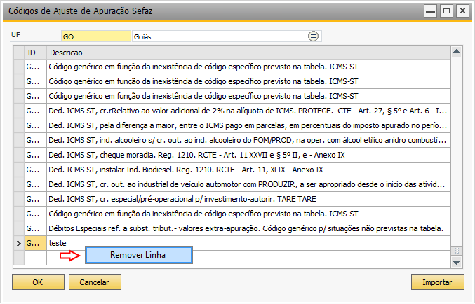475x304 pixels.
Task: Open the UF choose-from-list icon
Action: [x=313, y=36]
